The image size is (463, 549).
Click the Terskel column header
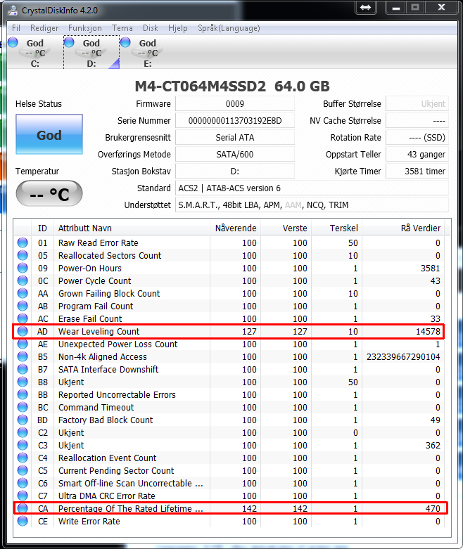(337, 228)
